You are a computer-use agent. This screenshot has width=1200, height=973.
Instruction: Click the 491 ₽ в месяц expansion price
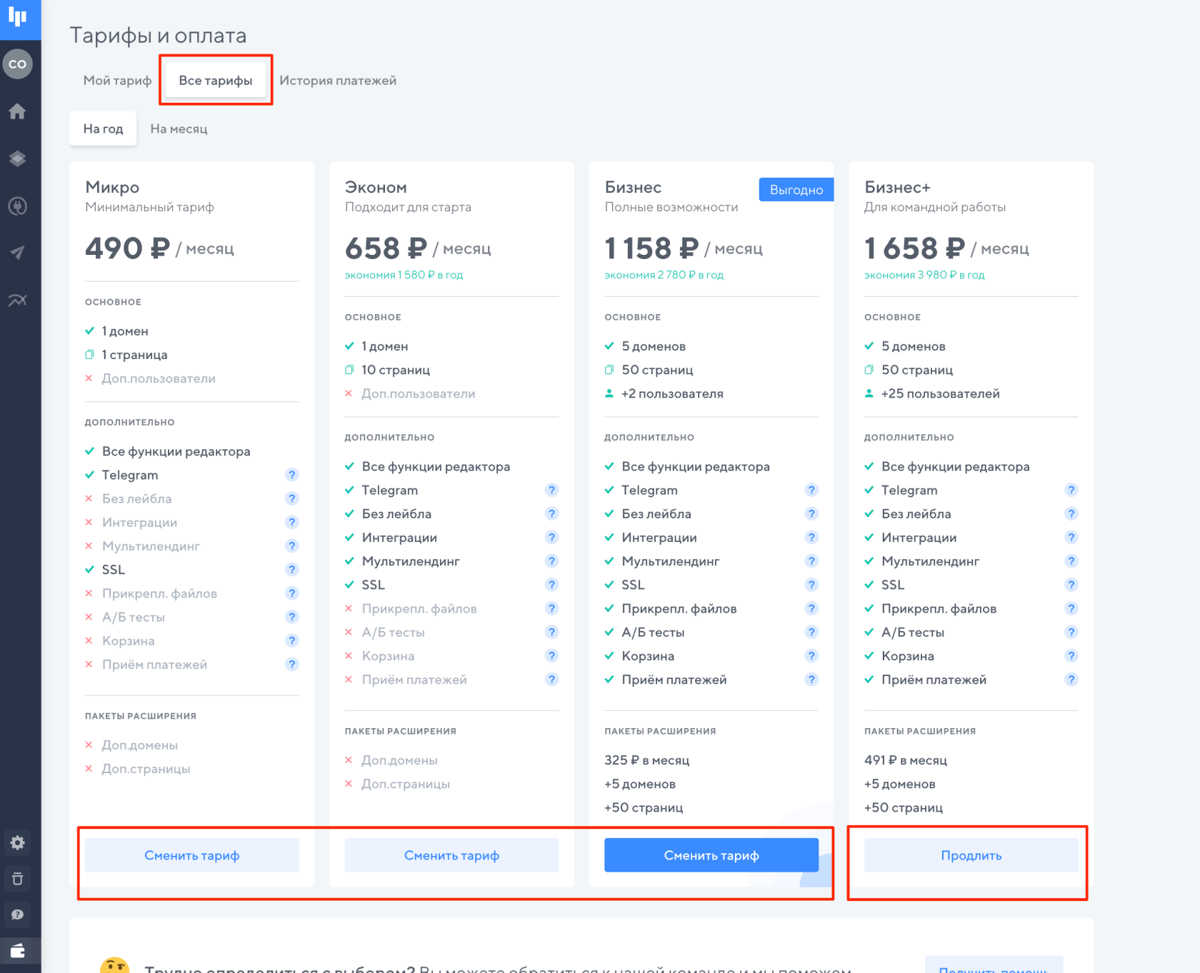click(x=906, y=760)
